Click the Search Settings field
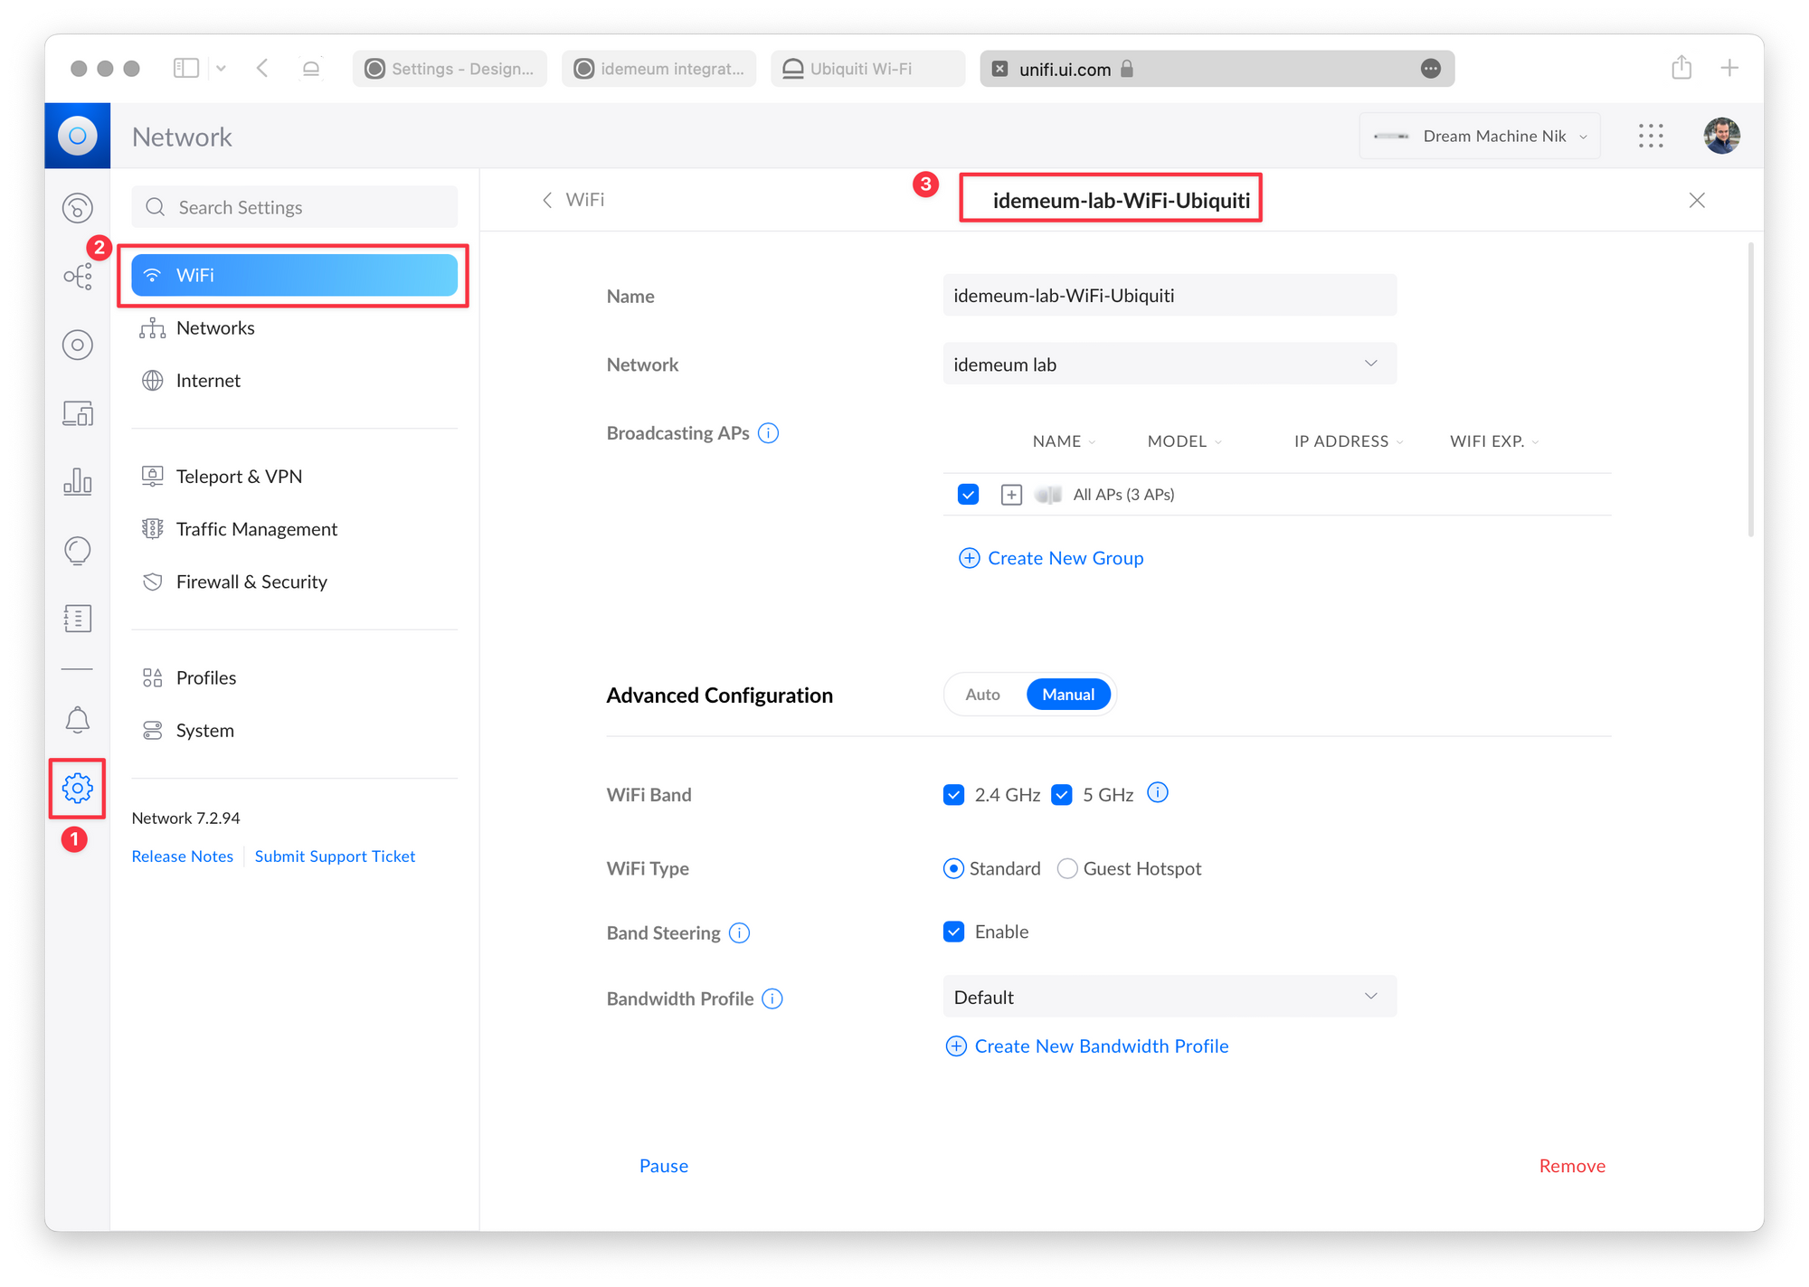Viewport: 1809px width, 1287px height. pos(294,207)
